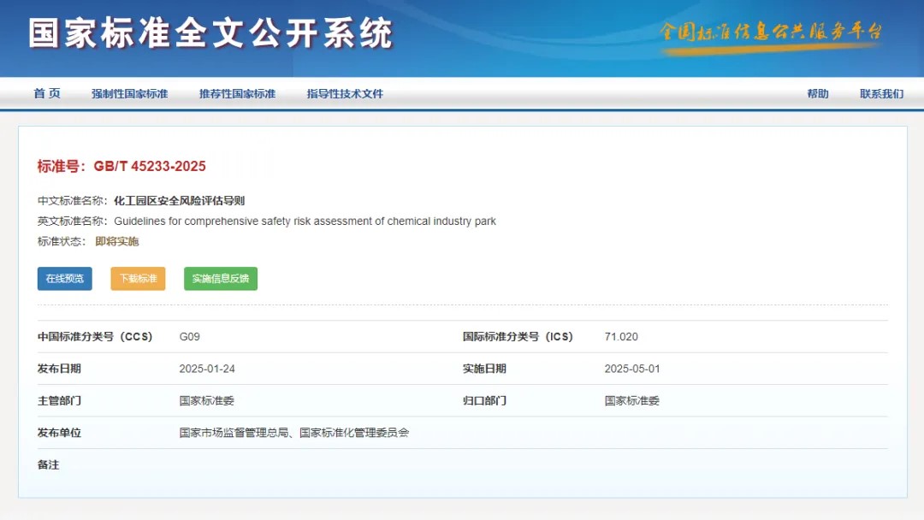Viewport: 924px width, 520px height.
Task: Go to the 首页 home page
Action: [x=47, y=94]
